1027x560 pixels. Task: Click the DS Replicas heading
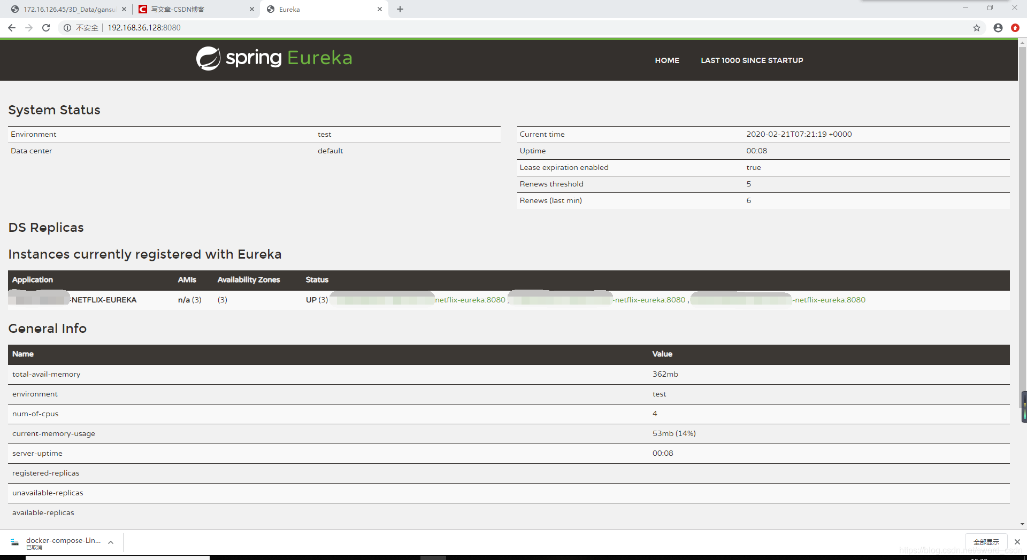(46, 227)
